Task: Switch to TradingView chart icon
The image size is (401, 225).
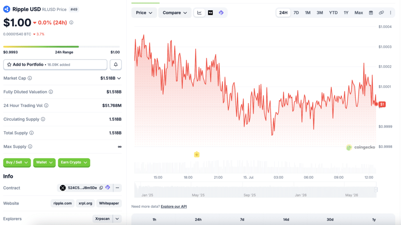Action: [210, 13]
